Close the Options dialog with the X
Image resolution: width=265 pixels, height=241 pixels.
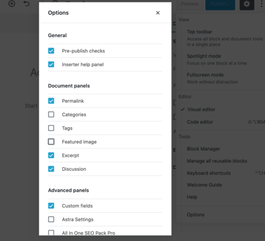point(158,13)
